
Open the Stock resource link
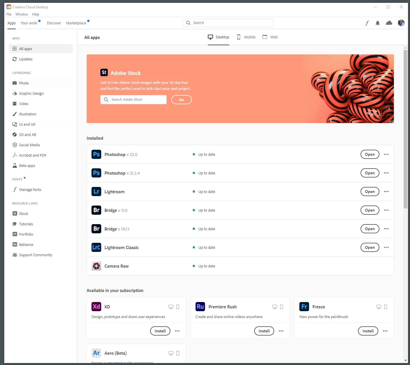click(41, 214)
